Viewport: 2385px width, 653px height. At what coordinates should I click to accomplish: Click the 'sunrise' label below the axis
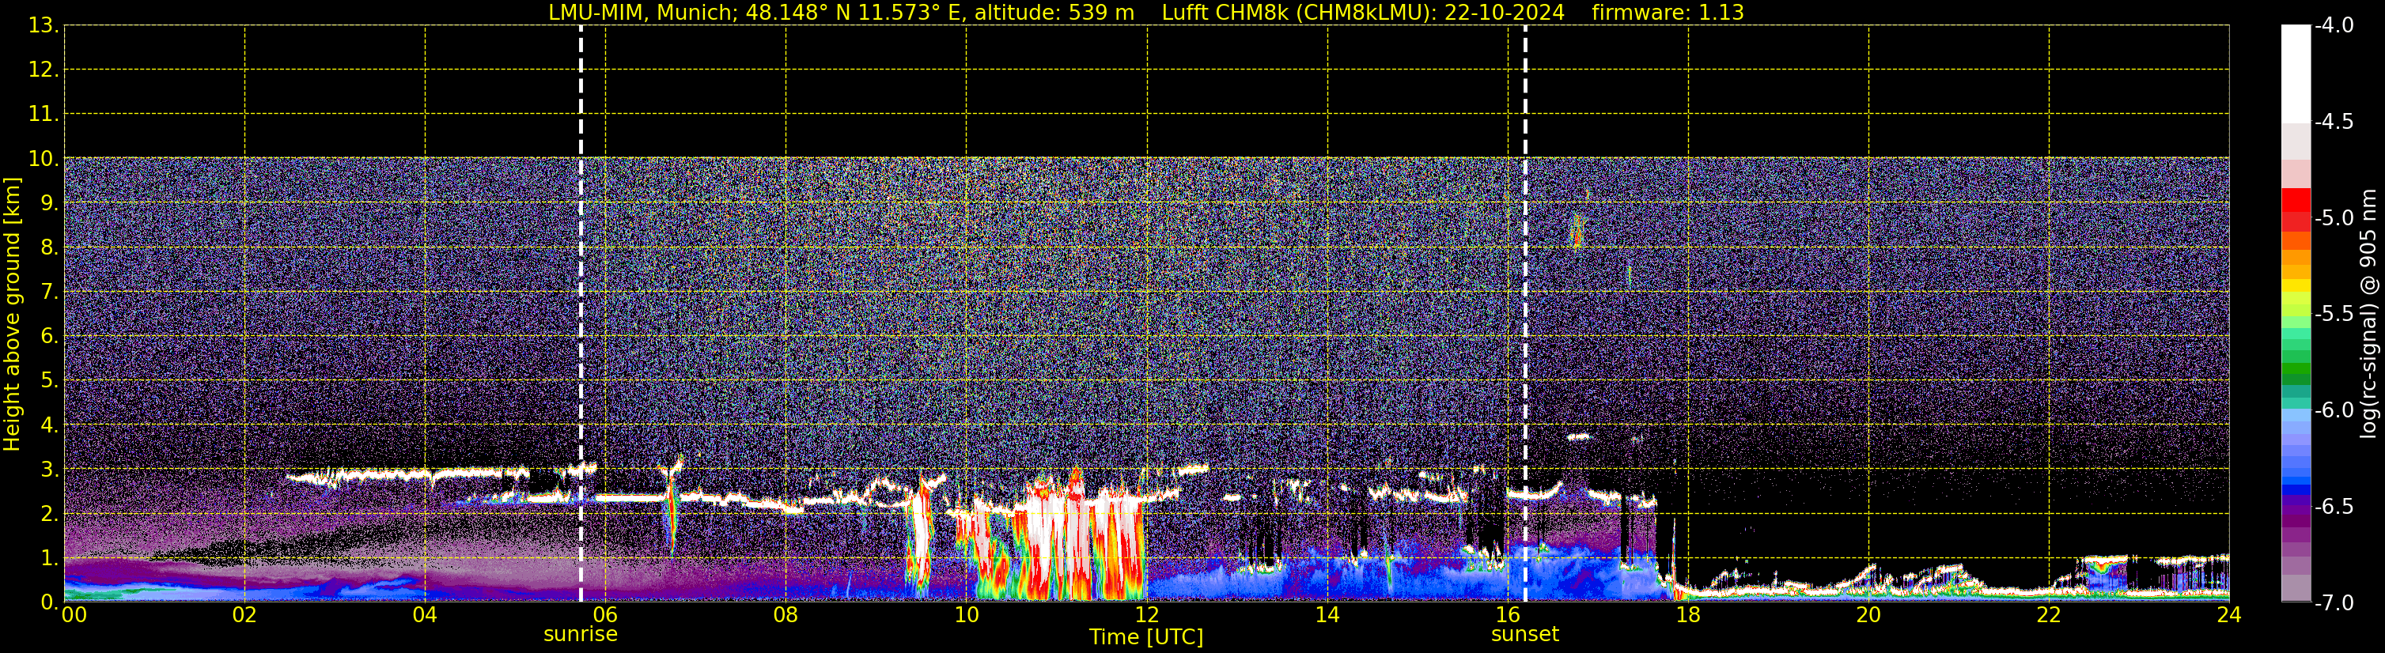[580, 635]
